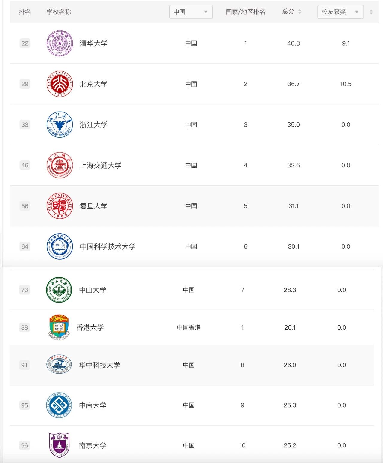Click the USTC blue circular logo
This screenshot has width=383, height=463.
(60, 246)
